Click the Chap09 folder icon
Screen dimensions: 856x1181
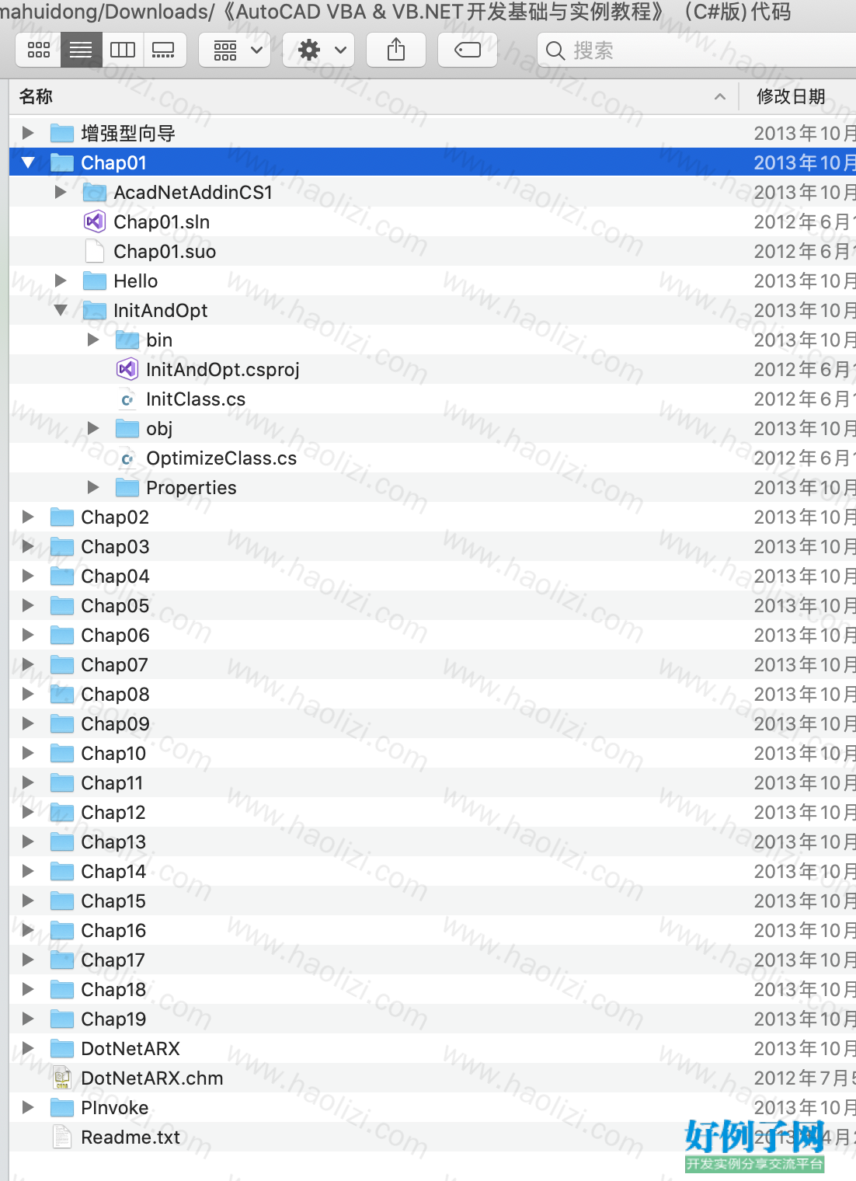62,723
